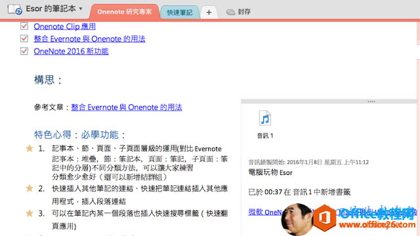Click the star tag on item 3
420x236 pixels.
click(30, 213)
